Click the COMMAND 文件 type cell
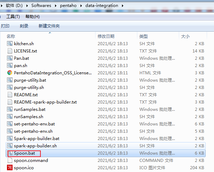 pyautogui.click(x=156, y=161)
